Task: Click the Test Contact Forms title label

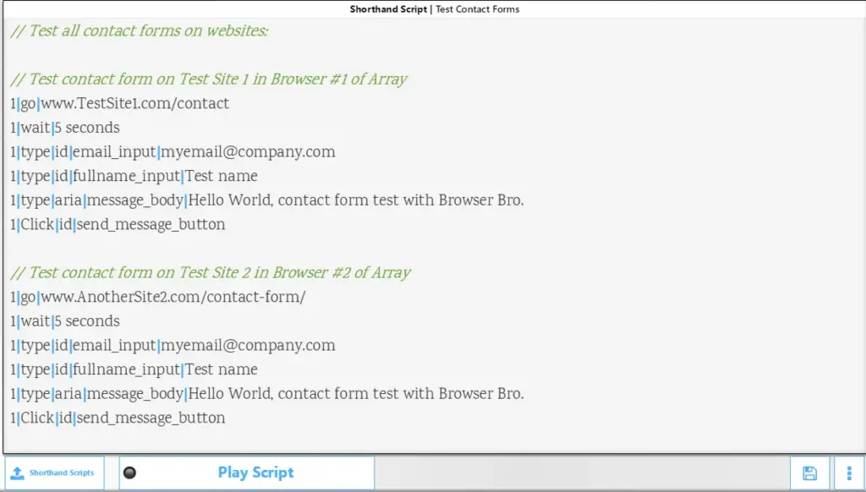Action: pos(476,9)
